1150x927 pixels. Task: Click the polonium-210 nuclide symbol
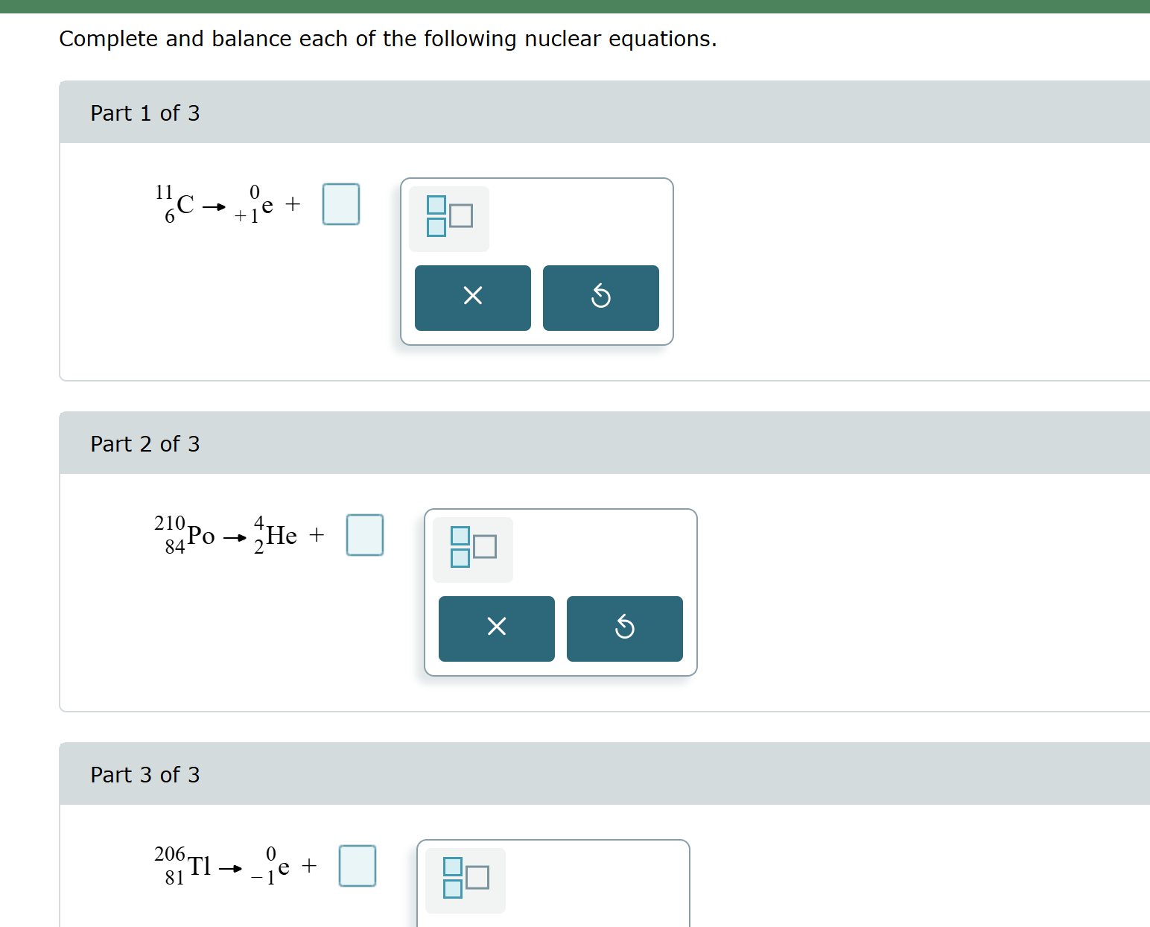[x=182, y=534]
